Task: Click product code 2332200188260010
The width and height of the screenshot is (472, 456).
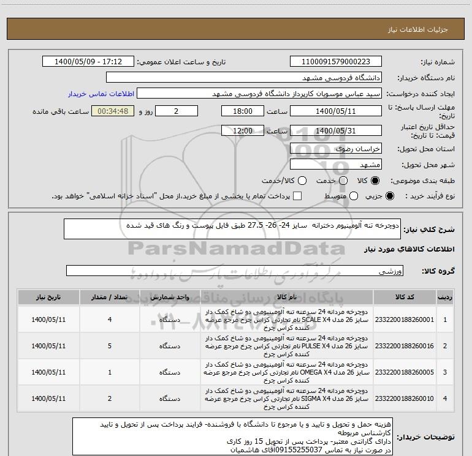Action: [405, 398]
